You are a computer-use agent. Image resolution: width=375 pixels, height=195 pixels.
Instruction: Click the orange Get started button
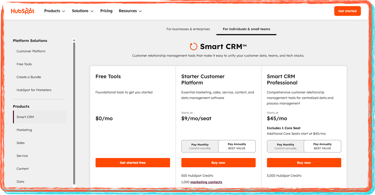click(347, 11)
